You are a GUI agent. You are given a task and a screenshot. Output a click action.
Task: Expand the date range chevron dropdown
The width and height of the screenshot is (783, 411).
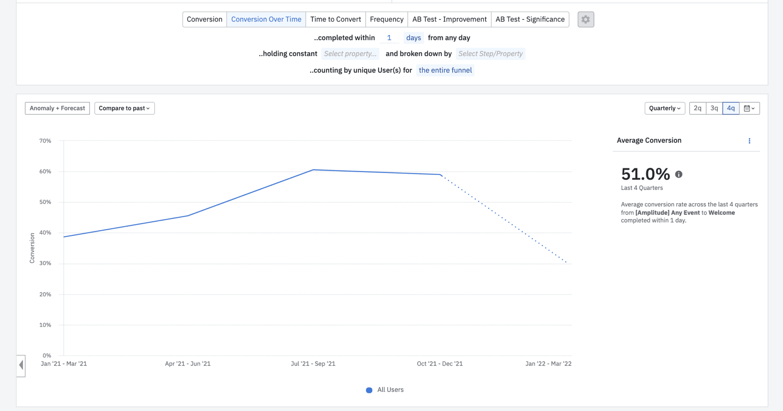coord(753,108)
